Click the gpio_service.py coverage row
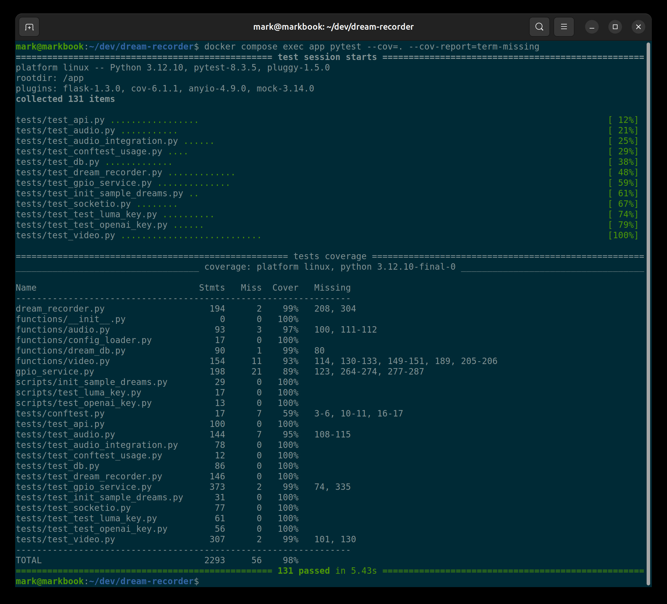This screenshot has width=667, height=604. [55, 372]
